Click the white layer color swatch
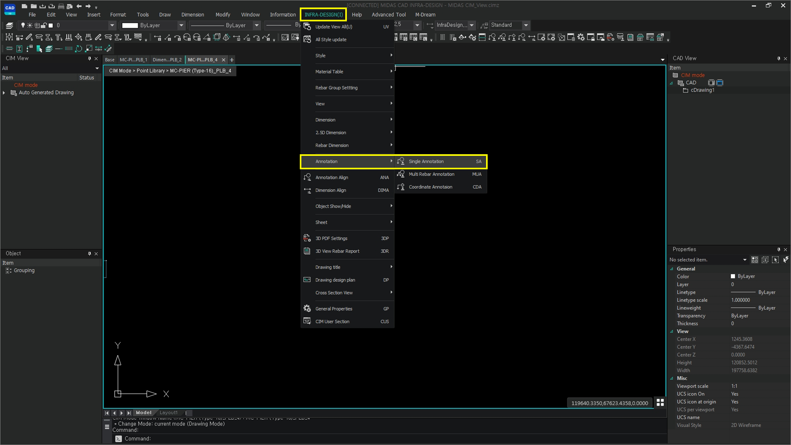This screenshot has width=791, height=445. (51, 25)
